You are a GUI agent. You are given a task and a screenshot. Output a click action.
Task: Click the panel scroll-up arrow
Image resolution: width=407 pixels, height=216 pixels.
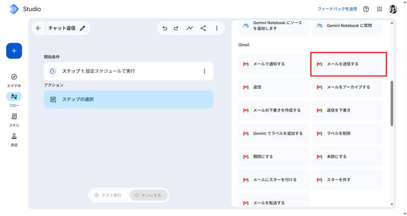392,23
